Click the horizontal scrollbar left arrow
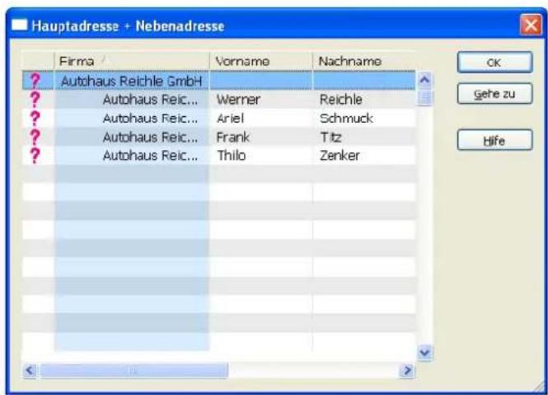The width and height of the screenshot is (548, 395). [30, 370]
